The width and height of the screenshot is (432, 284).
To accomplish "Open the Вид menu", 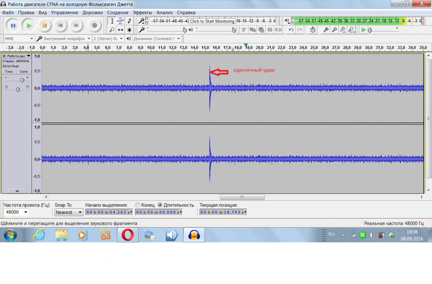I will point(43,13).
